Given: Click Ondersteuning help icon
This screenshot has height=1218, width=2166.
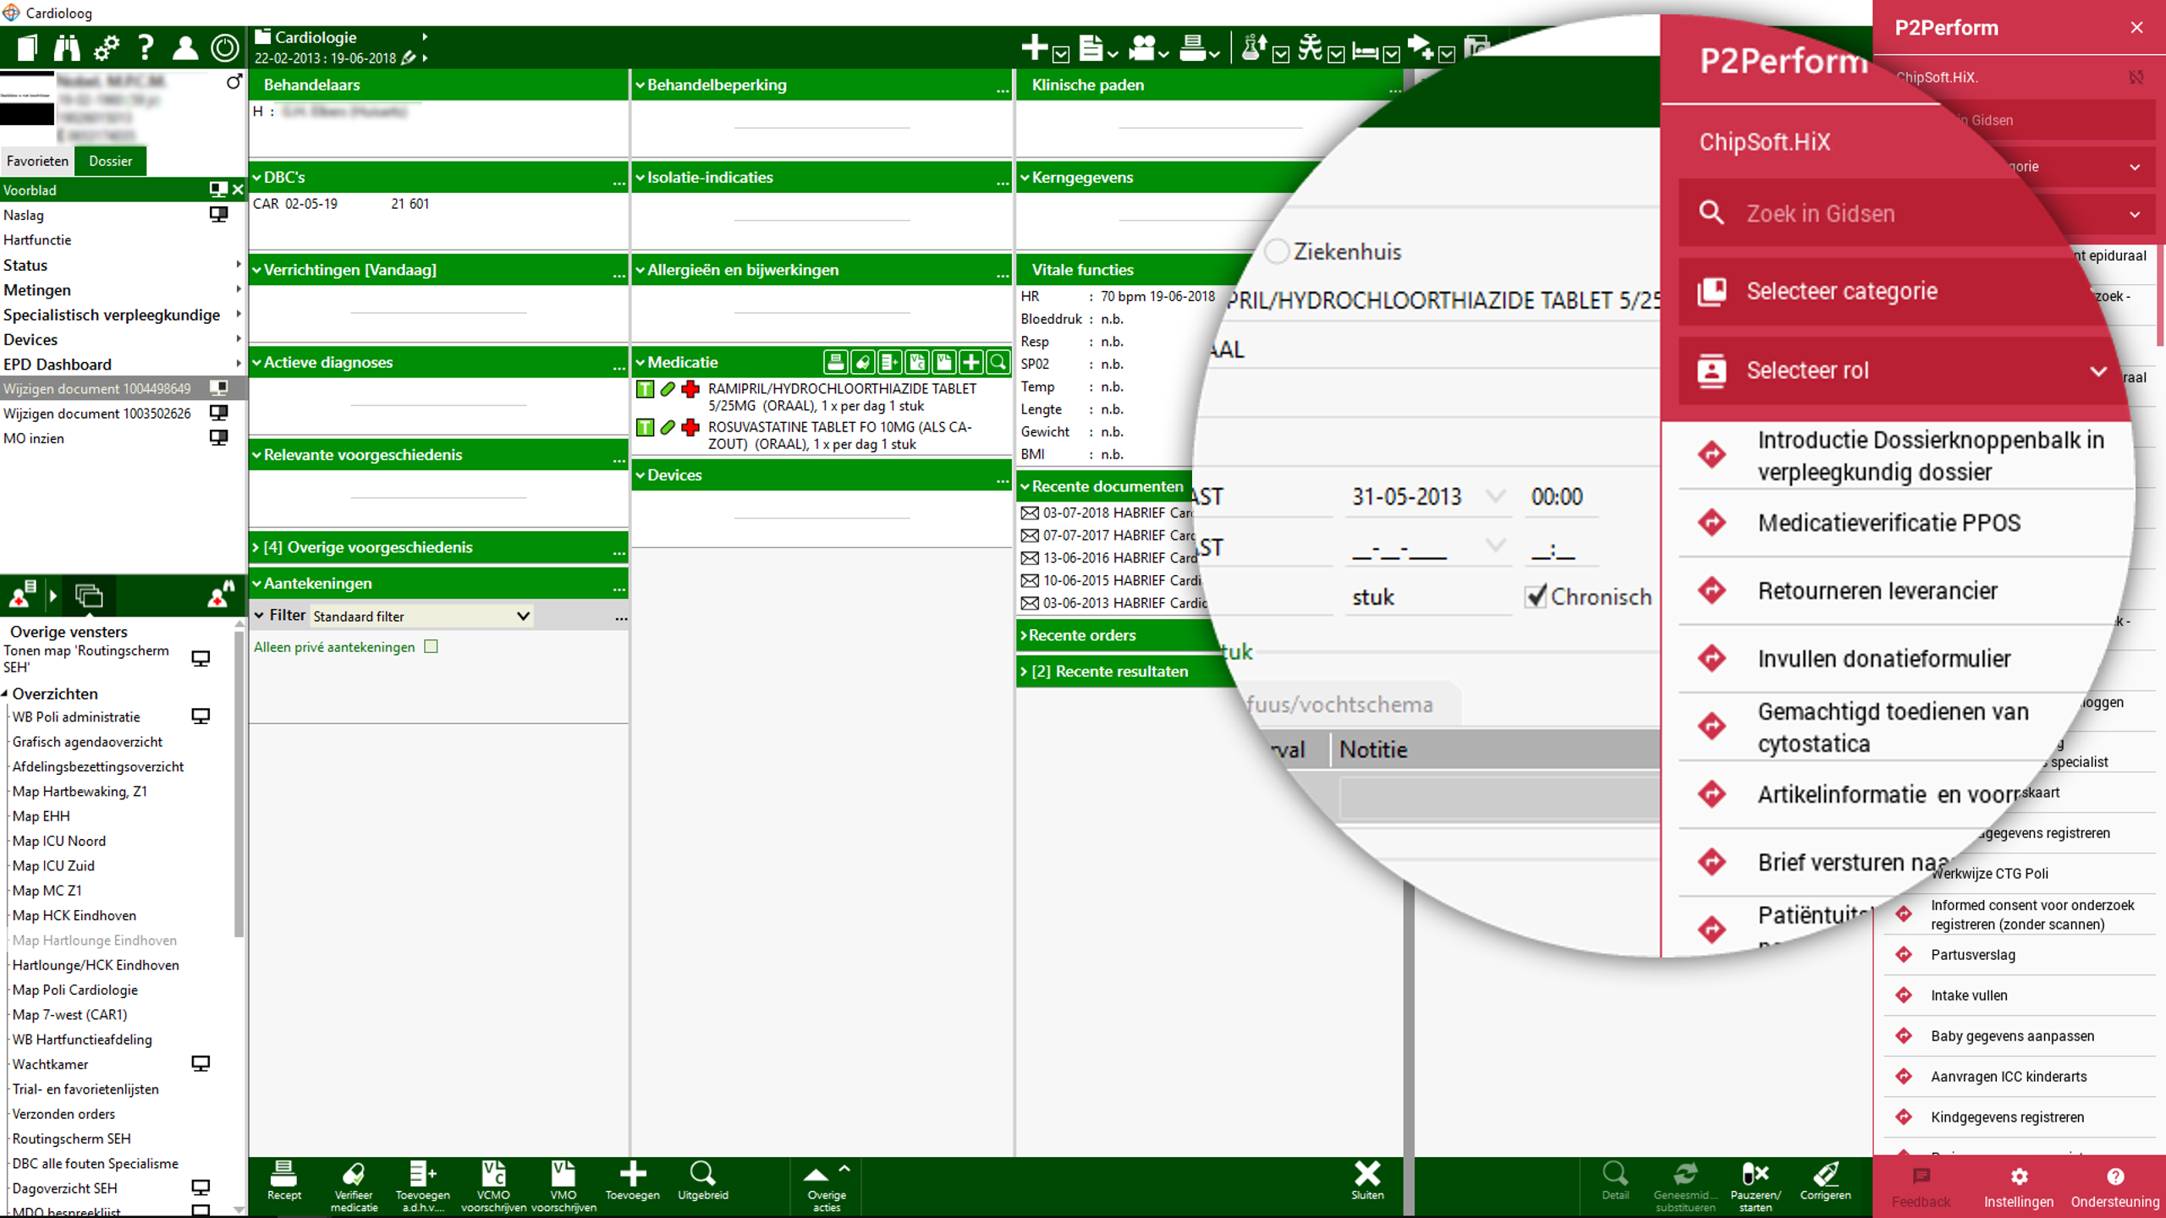Looking at the screenshot, I should (x=2114, y=1177).
